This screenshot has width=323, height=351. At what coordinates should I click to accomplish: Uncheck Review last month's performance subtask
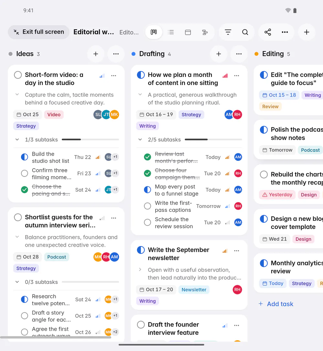(147, 157)
